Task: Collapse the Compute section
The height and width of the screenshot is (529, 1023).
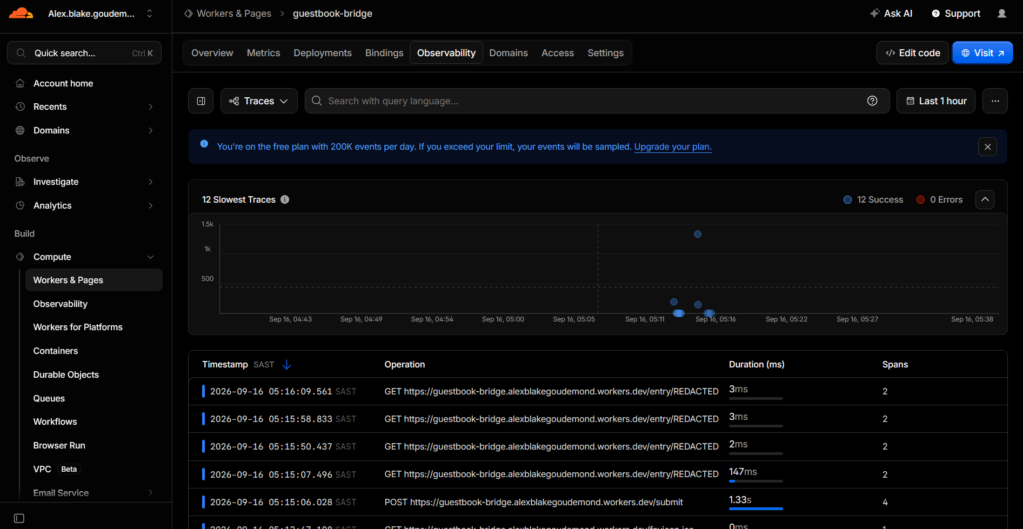Action: pyautogui.click(x=84, y=257)
